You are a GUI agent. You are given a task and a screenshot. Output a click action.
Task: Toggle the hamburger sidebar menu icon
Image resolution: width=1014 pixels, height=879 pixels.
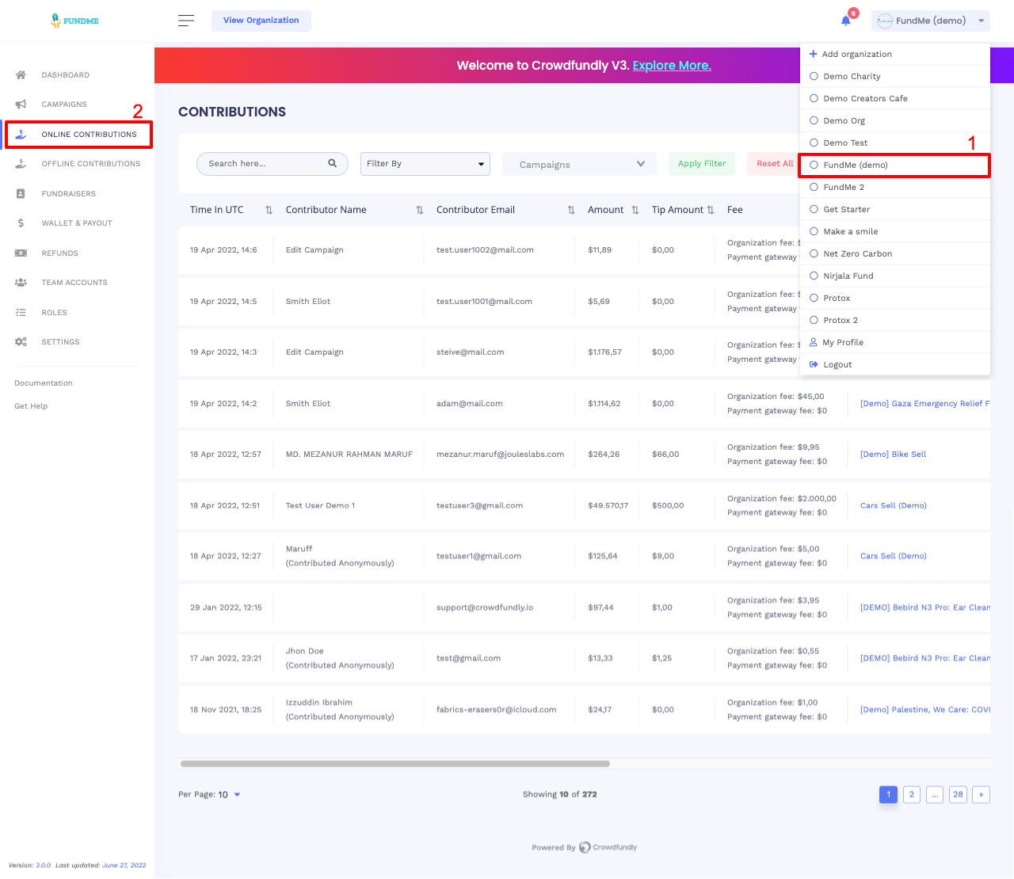tap(186, 21)
